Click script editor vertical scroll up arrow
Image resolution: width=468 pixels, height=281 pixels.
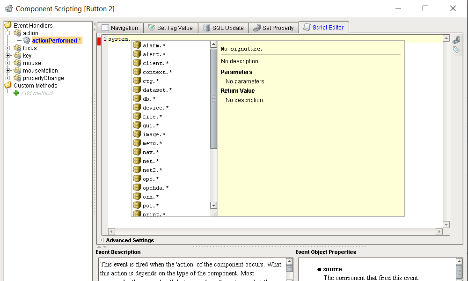pyautogui.click(x=446, y=38)
